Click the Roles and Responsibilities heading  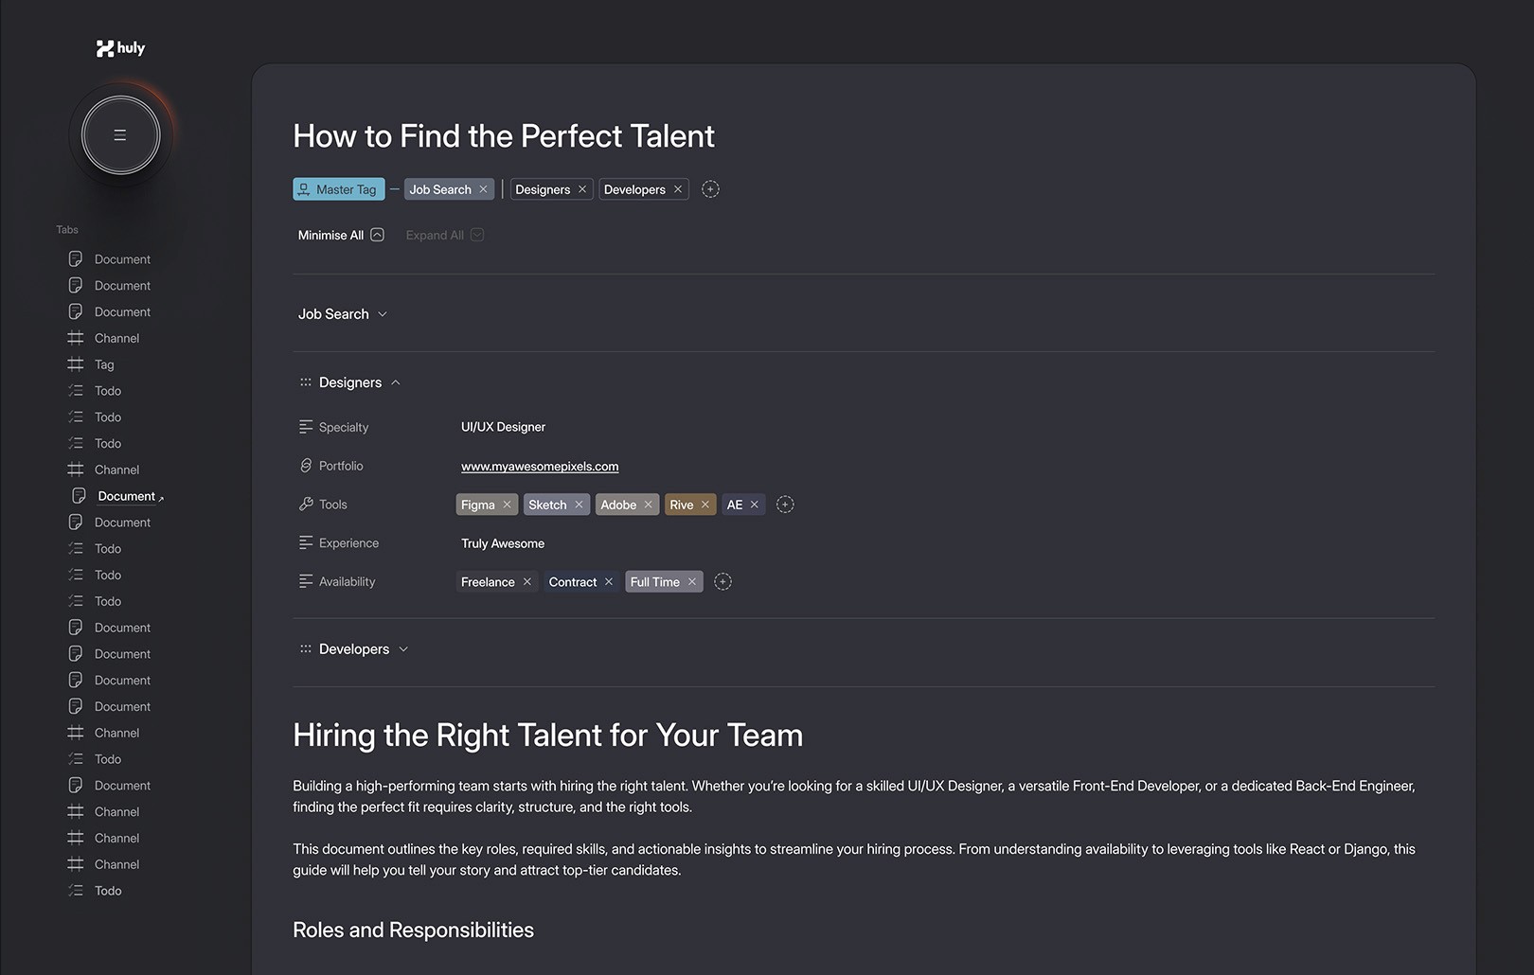point(414,931)
